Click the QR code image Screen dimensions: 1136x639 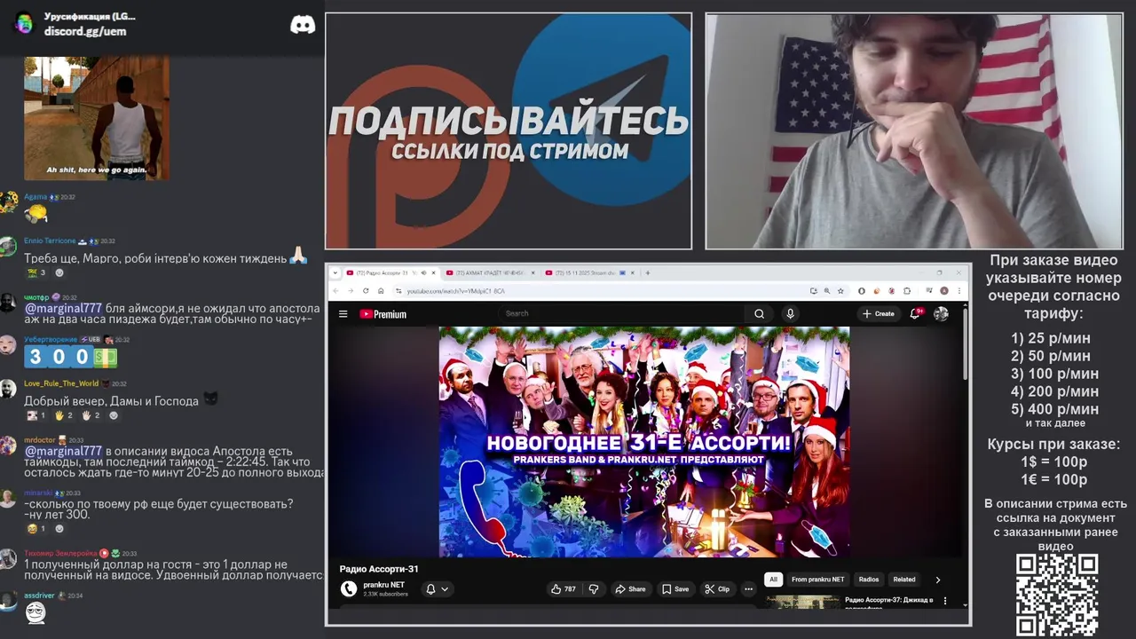(x=1056, y=595)
